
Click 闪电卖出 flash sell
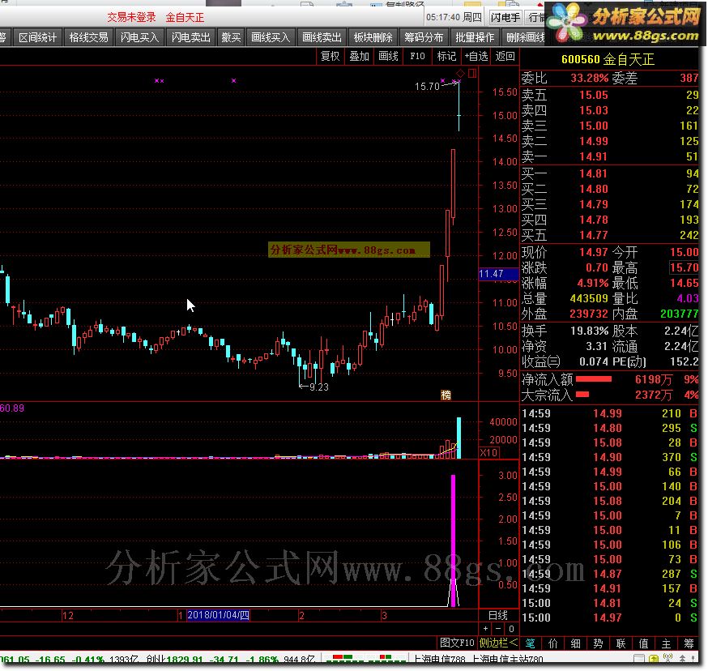[191, 37]
